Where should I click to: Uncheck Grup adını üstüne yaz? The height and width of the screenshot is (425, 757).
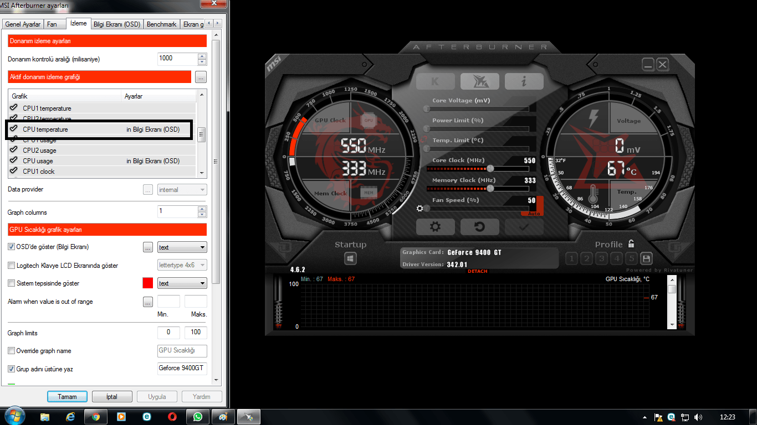click(11, 369)
